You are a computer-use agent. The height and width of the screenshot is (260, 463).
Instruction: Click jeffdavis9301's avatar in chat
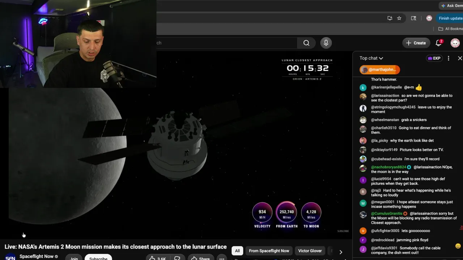tap(363, 249)
